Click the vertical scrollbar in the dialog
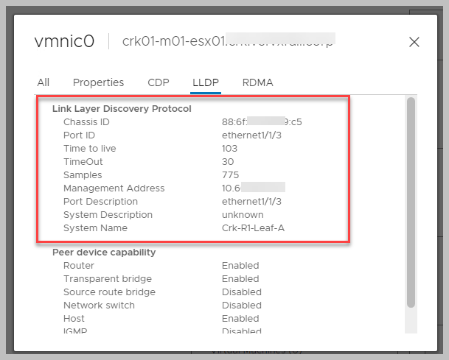Screen dimensions: 449x360 [x=411, y=199]
